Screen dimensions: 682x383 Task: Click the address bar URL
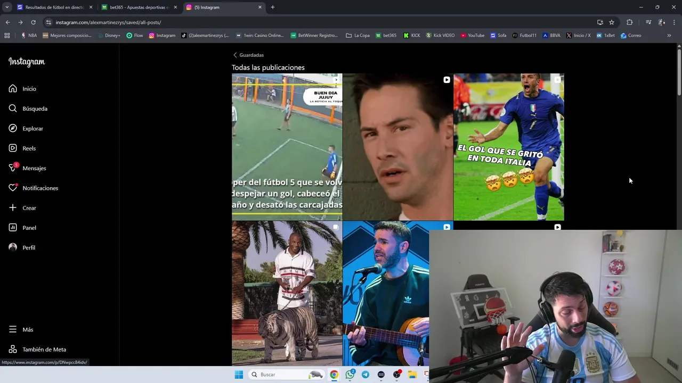[108, 22]
